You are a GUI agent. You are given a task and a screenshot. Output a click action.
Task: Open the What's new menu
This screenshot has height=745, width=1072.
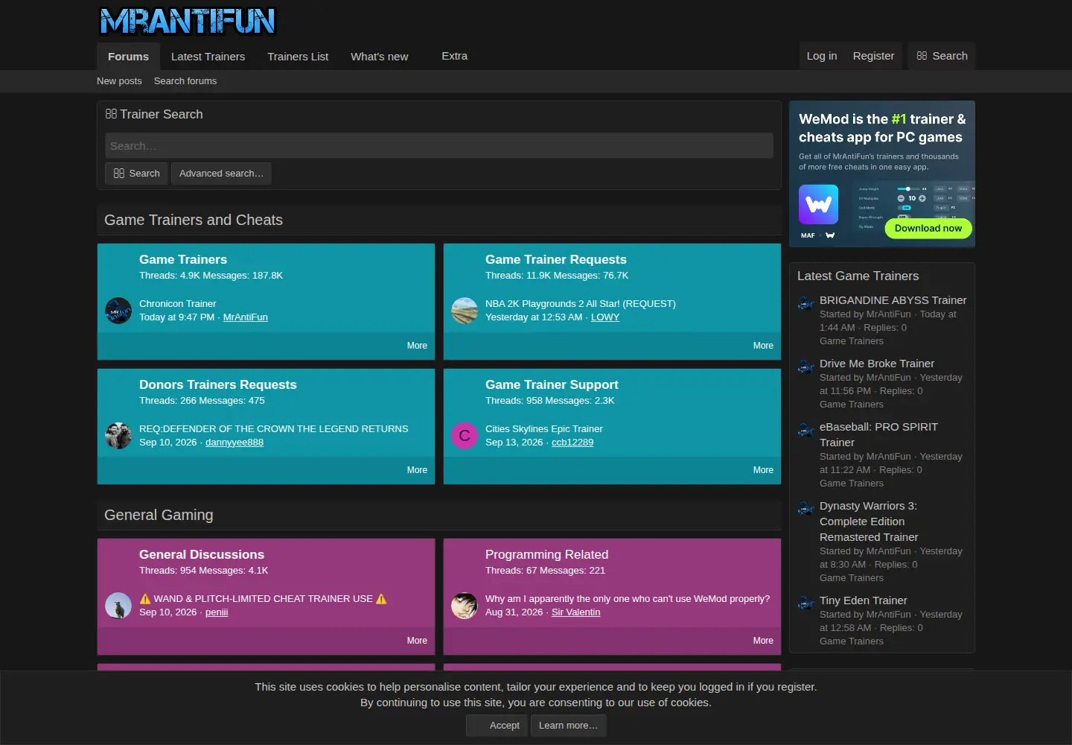coord(380,57)
